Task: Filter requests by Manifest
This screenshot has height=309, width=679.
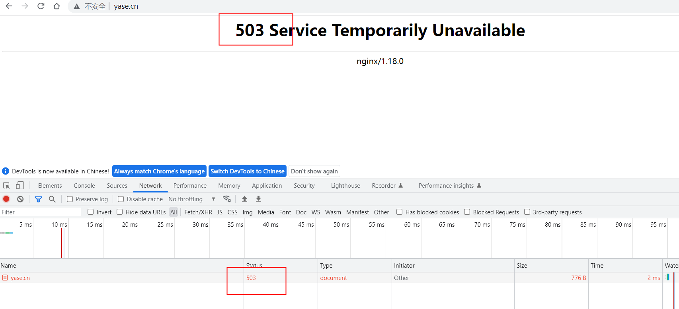Action: (357, 212)
